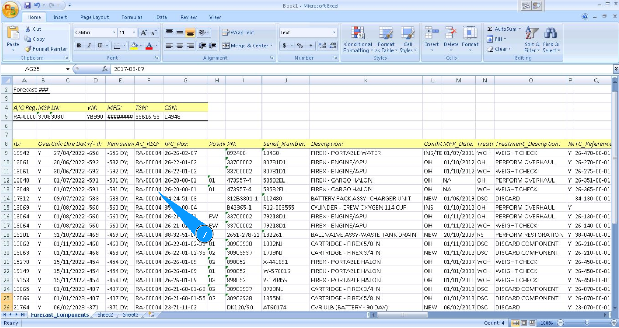This screenshot has width=619, height=328.
Task: Switch to the Formulas ribbon tab
Action: pos(132,17)
